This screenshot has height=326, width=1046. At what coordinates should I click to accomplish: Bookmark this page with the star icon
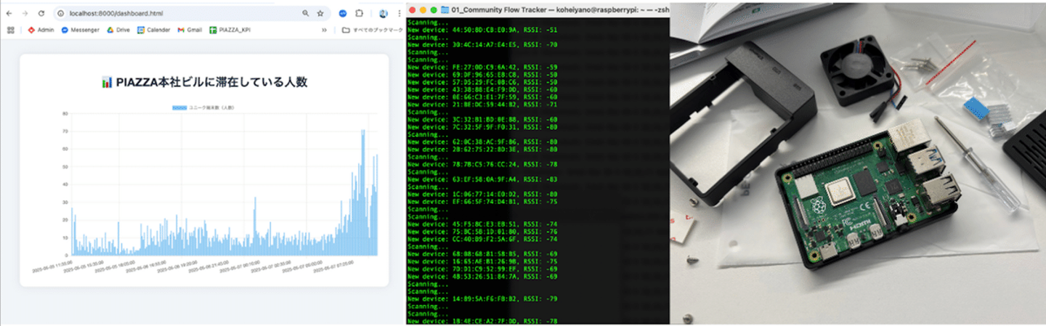(320, 13)
